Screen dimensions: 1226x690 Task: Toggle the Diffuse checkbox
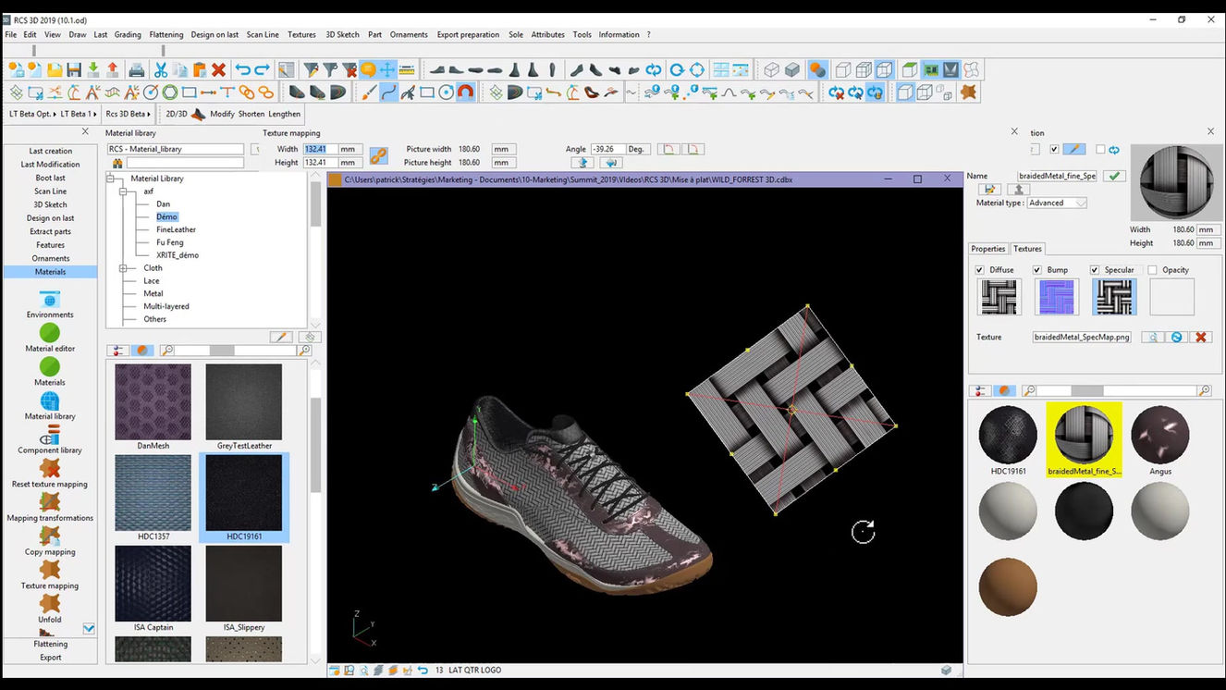(980, 270)
